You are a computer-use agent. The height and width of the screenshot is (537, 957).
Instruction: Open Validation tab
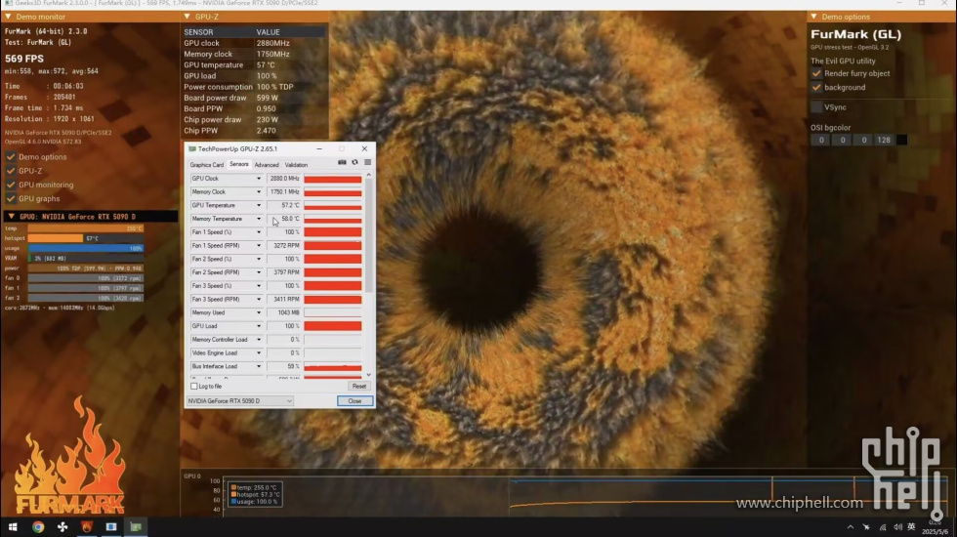(x=296, y=165)
